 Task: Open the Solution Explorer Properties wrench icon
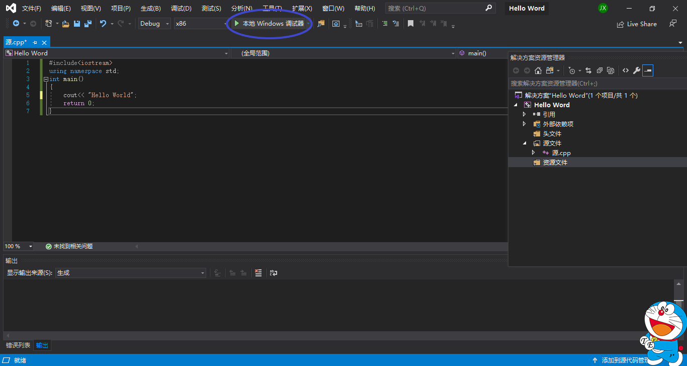[636, 70]
